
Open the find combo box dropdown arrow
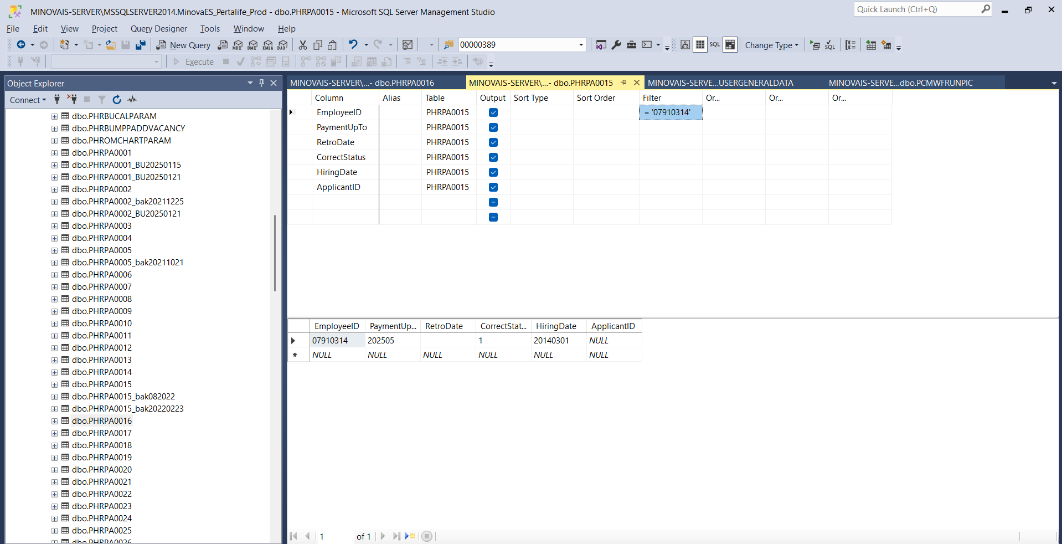pos(581,45)
